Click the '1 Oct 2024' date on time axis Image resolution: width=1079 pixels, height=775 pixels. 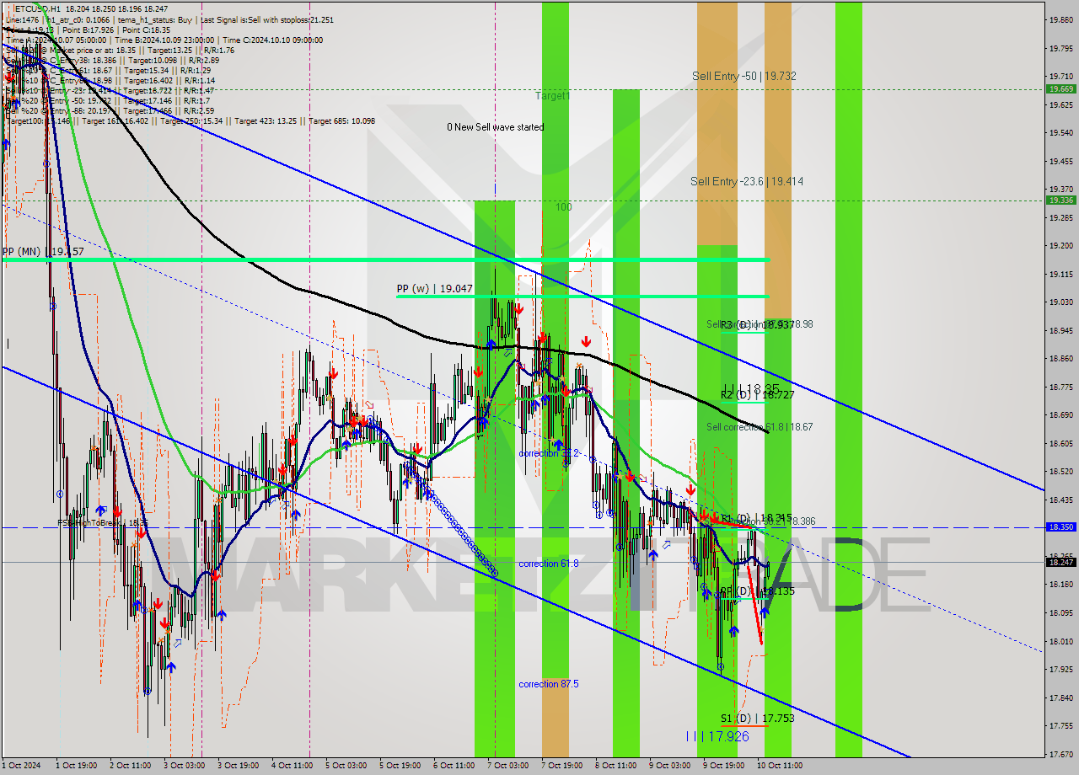click(20, 766)
